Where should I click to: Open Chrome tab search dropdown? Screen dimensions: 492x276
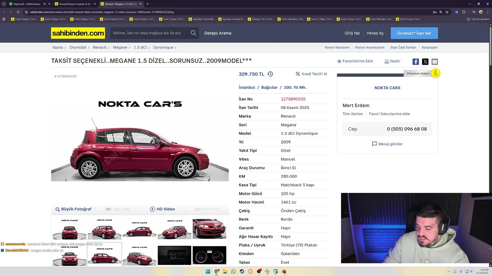coord(4,4)
